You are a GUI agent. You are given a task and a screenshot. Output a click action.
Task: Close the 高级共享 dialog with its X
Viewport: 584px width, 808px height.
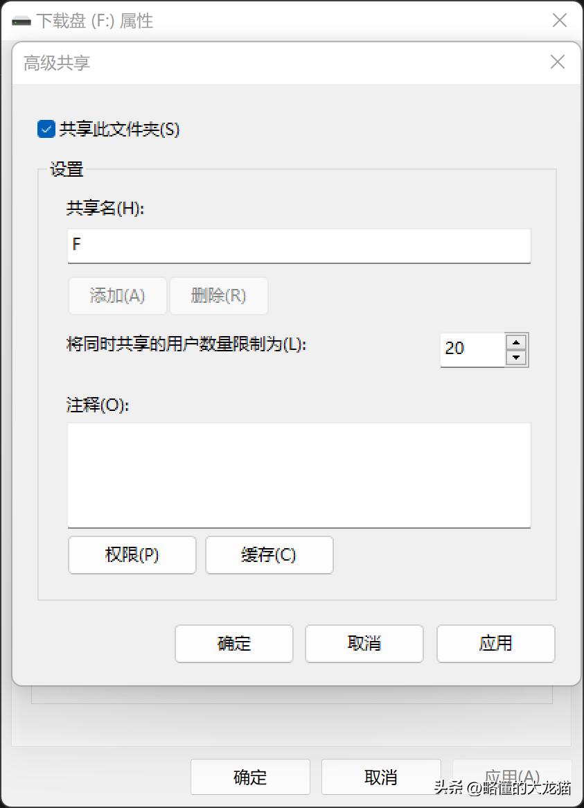[557, 62]
